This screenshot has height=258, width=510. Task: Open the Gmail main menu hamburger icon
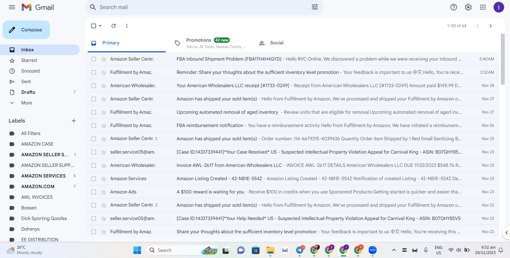[x=12, y=7]
